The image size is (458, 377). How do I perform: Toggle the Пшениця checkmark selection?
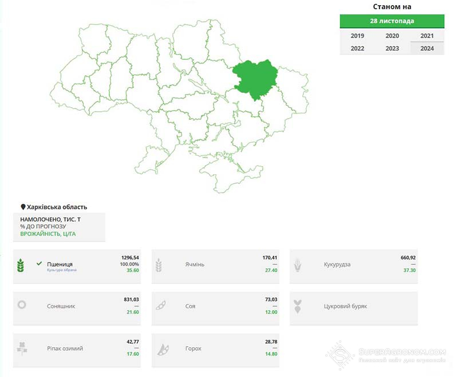pyautogui.click(x=39, y=264)
